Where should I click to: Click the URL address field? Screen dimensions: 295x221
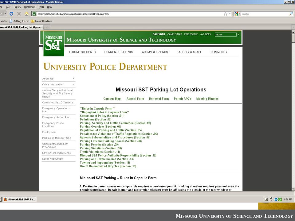pos(130,14)
